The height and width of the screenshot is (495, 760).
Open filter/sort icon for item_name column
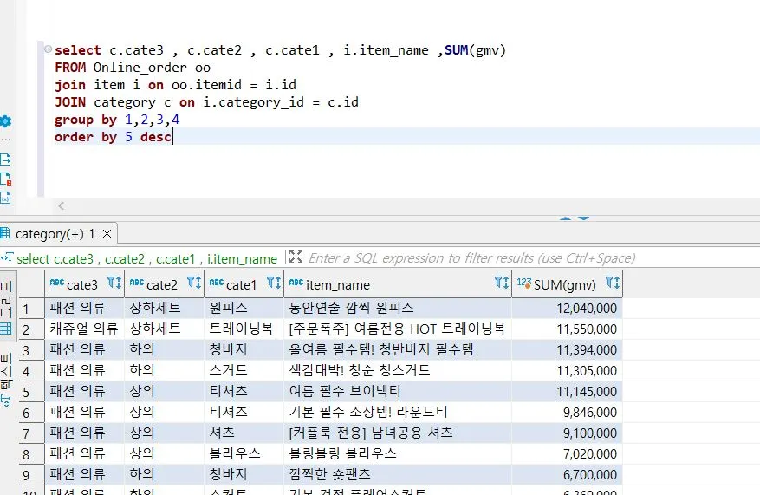pyautogui.click(x=502, y=282)
